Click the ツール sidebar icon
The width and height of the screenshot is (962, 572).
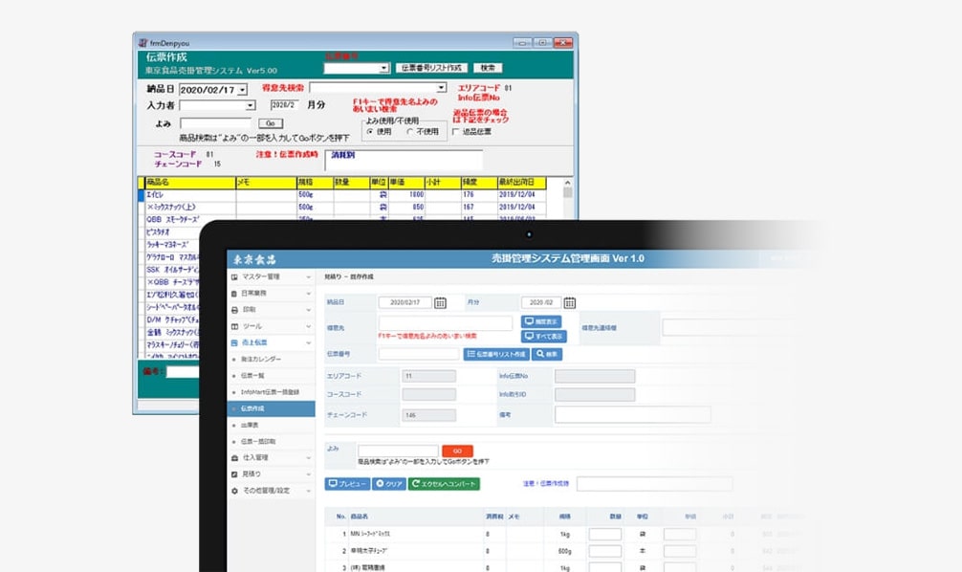tap(235, 326)
